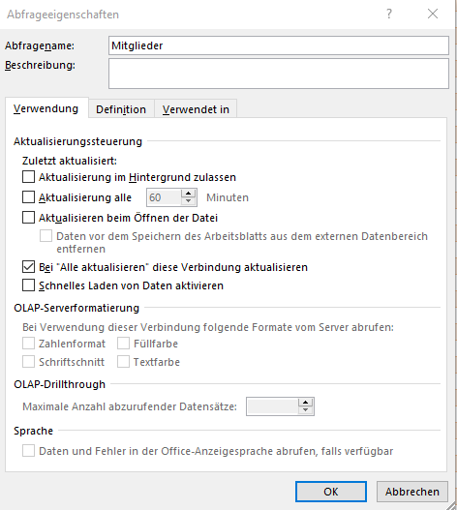Toggle the Textfarbe checkbox
Viewport: 457px width, 510px height.
pos(123,362)
